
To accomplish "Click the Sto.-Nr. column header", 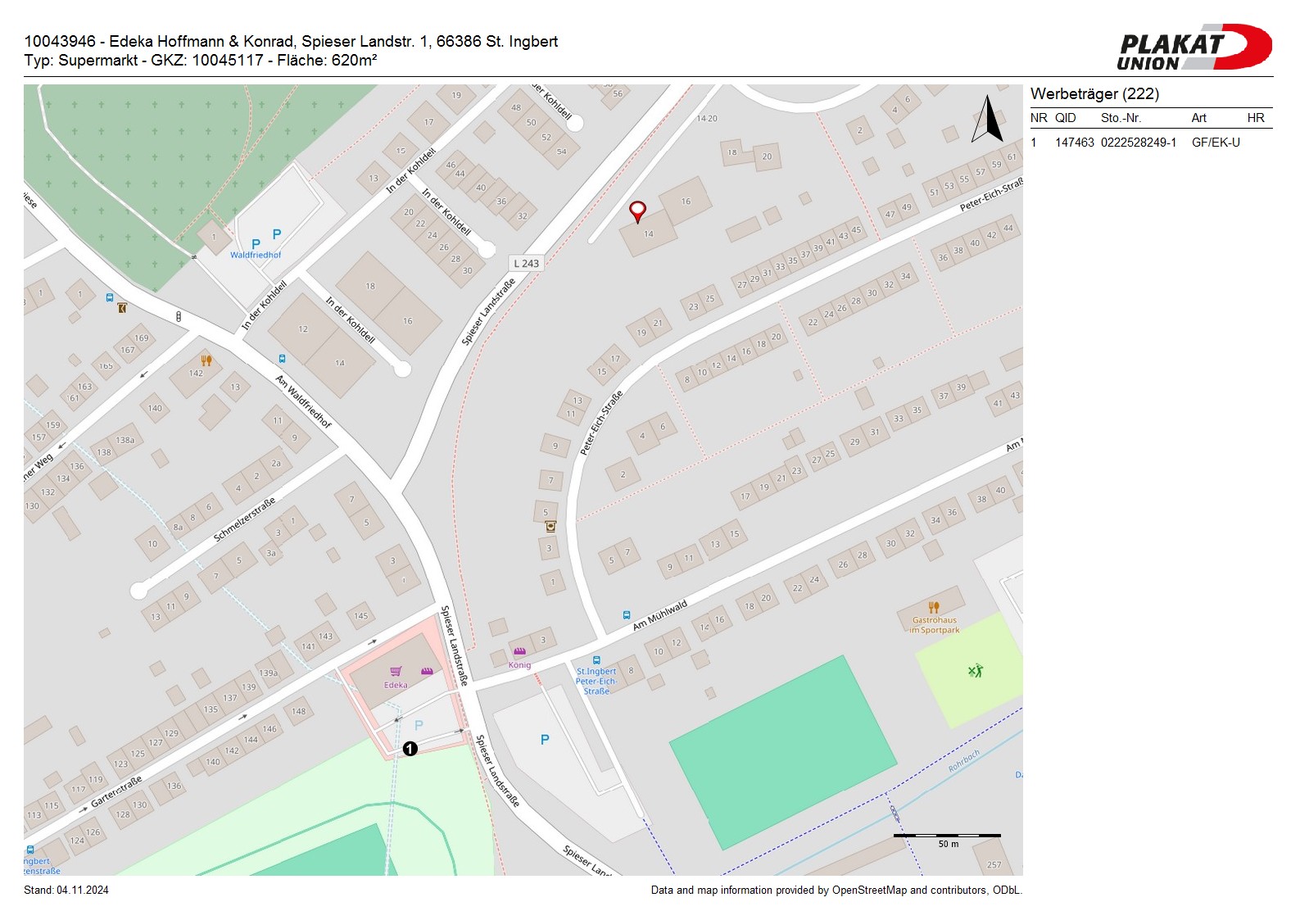I will [x=1121, y=118].
